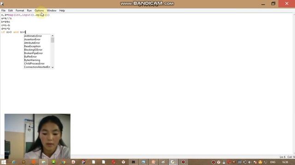Select ConnectionAbortedError from autocomplete list

click(x=37, y=67)
